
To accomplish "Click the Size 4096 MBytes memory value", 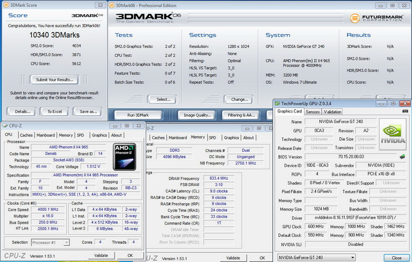I will [x=174, y=156].
